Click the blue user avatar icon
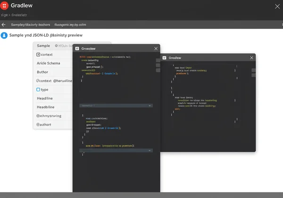Image resolution: width=283 pixels, height=198 pixels. (x=5, y=35)
